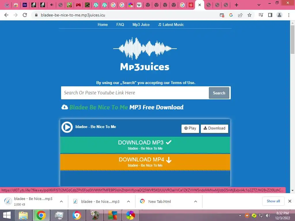Click the scrollbar up arrow
The width and height of the screenshot is (295, 221).
(292, 23)
